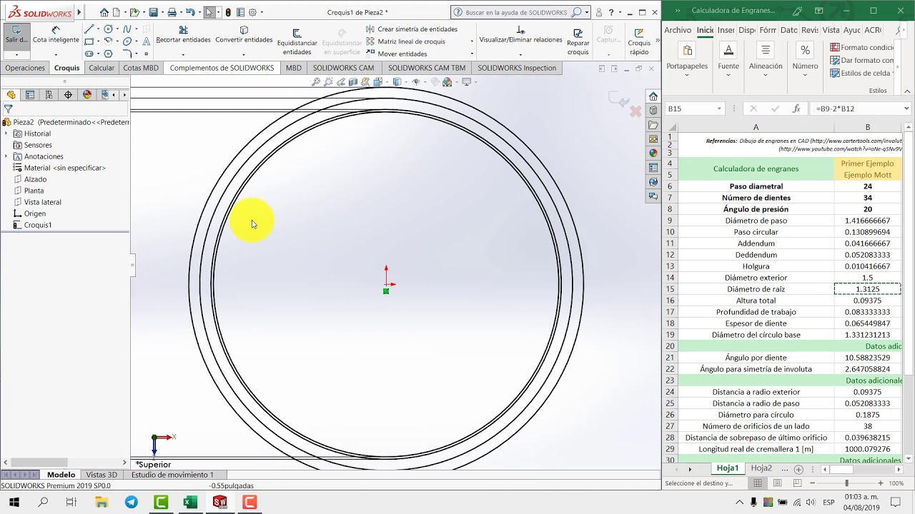Click the SolidWorks help search field
The width and height of the screenshot is (915, 514).
[515, 12]
